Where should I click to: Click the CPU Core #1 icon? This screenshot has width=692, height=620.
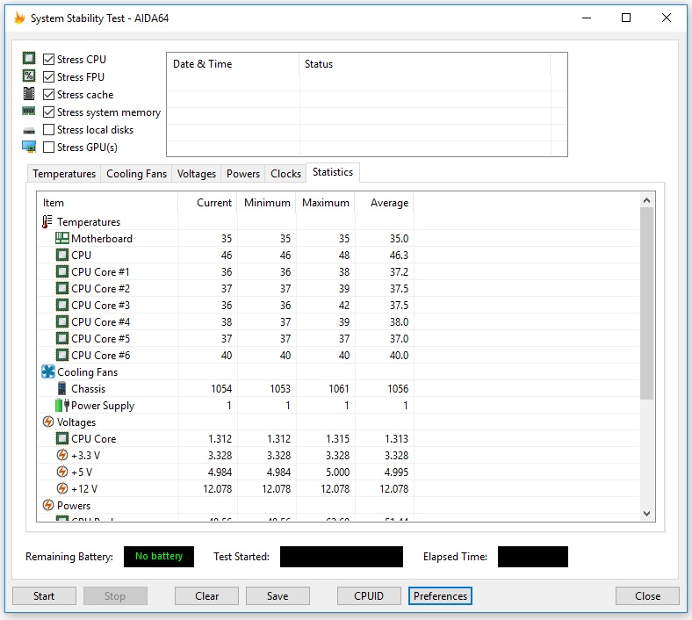(62, 272)
